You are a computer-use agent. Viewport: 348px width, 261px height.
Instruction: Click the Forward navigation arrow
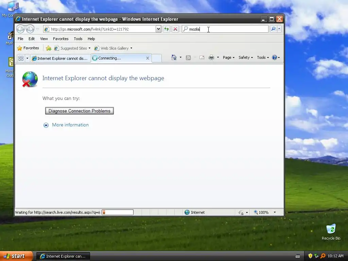[x=30, y=29]
